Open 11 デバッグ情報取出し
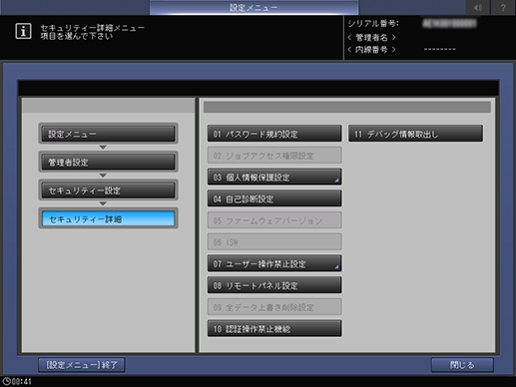516x387 pixels. coord(415,134)
